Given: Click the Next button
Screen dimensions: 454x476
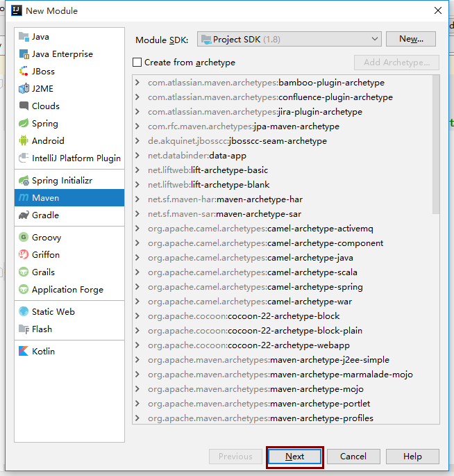Looking at the screenshot, I should (x=294, y=457).
